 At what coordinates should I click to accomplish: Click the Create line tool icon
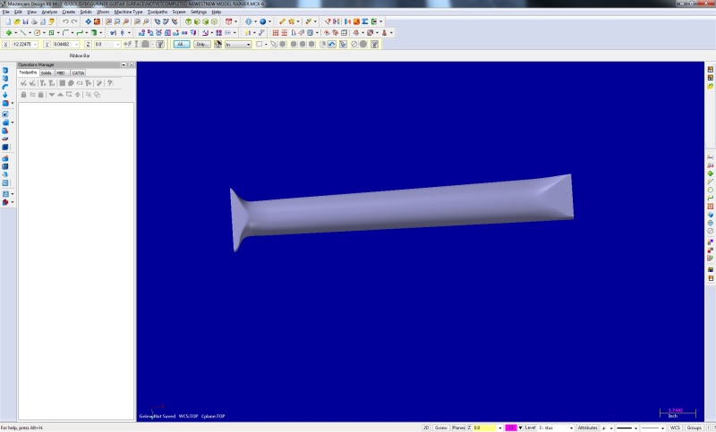pos(23,33)
